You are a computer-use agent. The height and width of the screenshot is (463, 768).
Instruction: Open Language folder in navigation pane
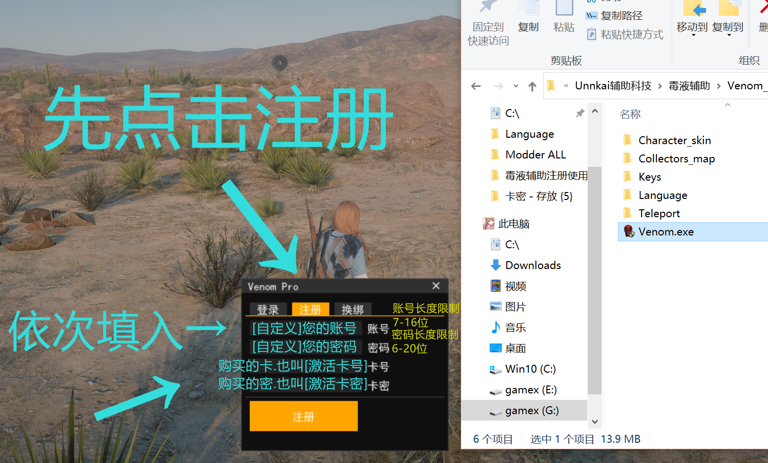tap(528, 134)
